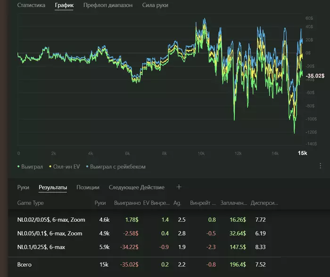Screen dimensions: 330x277
Task: Sort by Game Type column header
Action: [30, 203]
